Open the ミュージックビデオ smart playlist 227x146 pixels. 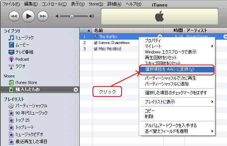click(x=26, y=135)
